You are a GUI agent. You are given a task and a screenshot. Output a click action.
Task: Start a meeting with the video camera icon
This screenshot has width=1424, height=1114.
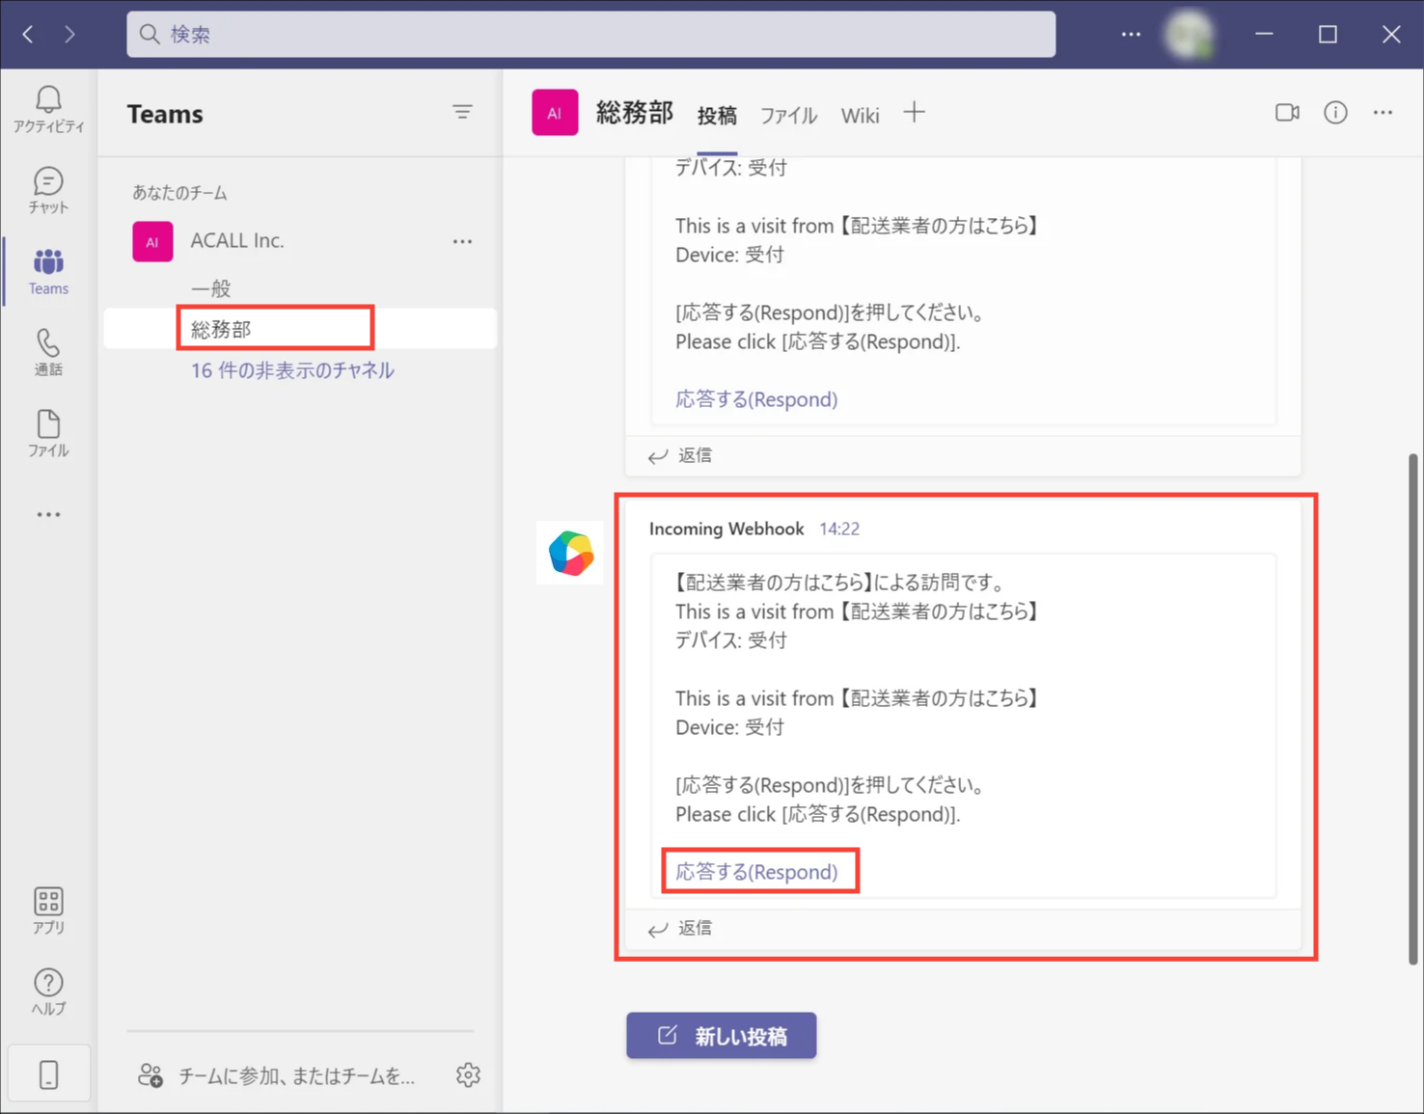(x=1287, y=113)
